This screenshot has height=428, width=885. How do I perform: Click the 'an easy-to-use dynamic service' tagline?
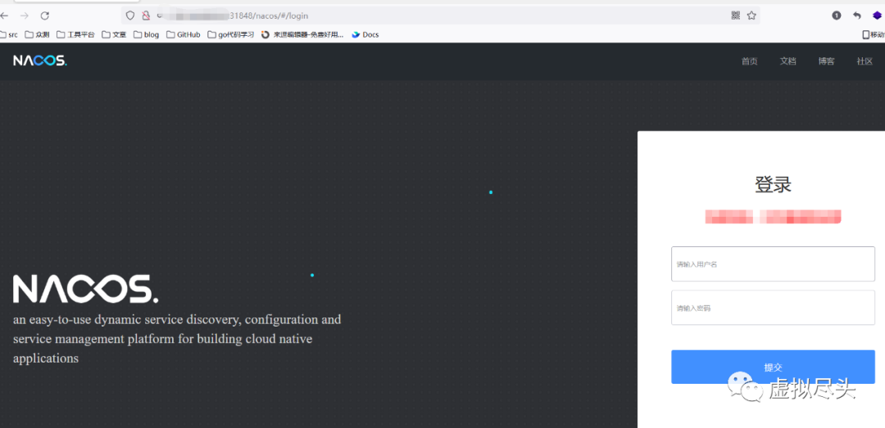coord(177,338)
